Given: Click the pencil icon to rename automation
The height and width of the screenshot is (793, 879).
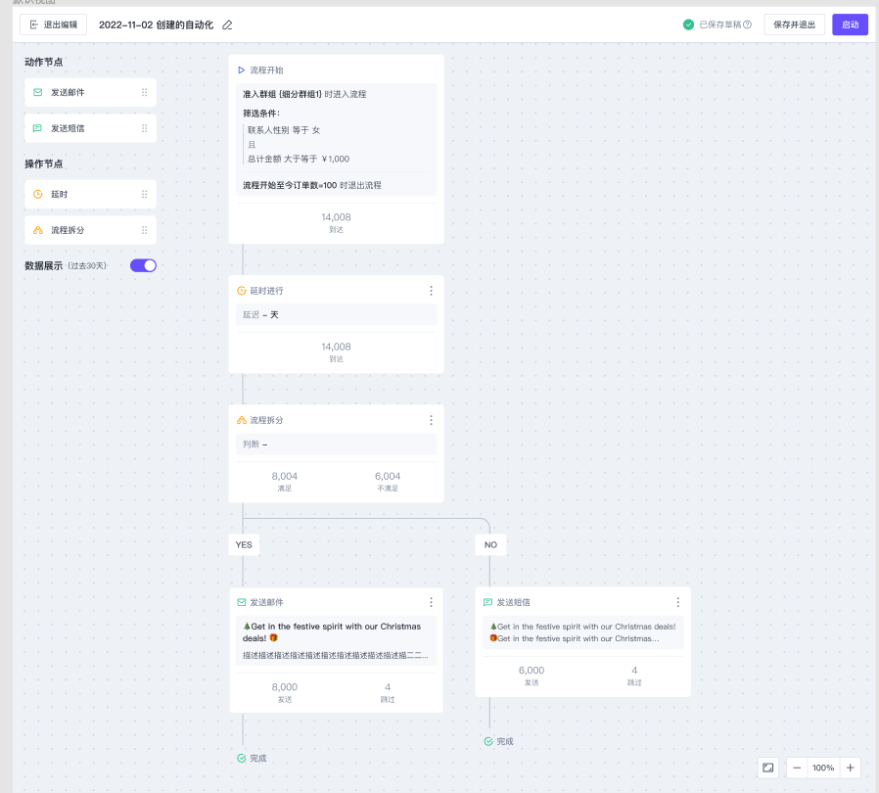Looking at the screenshot, I should tap(228, 24).
